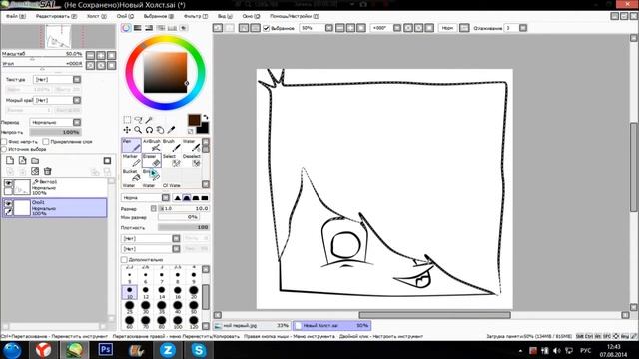Select the Marker tool
Viewport: 639px width, 359px height.
click(131, 160)
